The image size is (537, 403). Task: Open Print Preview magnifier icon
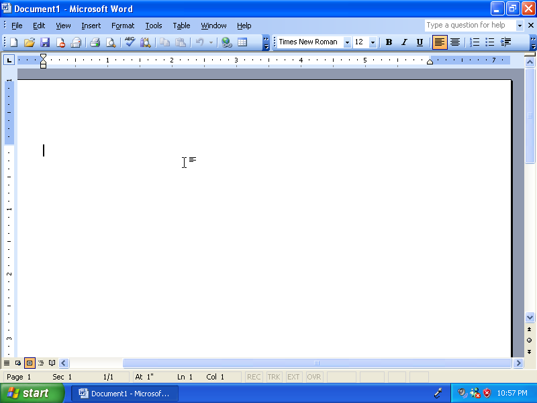click(x=111, y=42)
